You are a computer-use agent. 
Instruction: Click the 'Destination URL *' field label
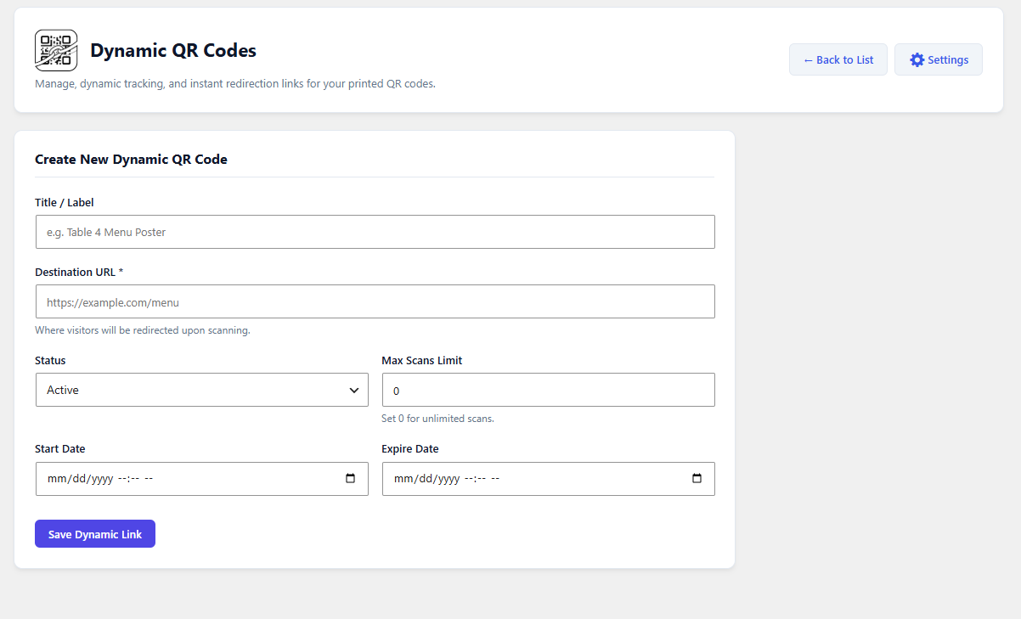pyautogui.click(x=79, y=272)
